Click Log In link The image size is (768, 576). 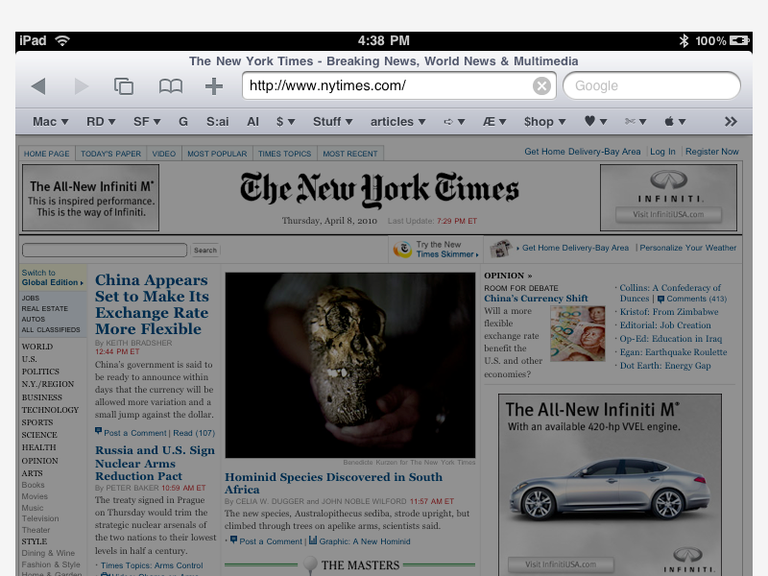662,152
